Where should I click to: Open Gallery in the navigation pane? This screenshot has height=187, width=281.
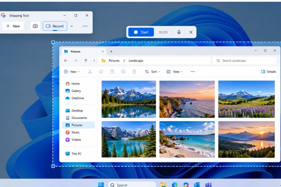pos(79,91)
